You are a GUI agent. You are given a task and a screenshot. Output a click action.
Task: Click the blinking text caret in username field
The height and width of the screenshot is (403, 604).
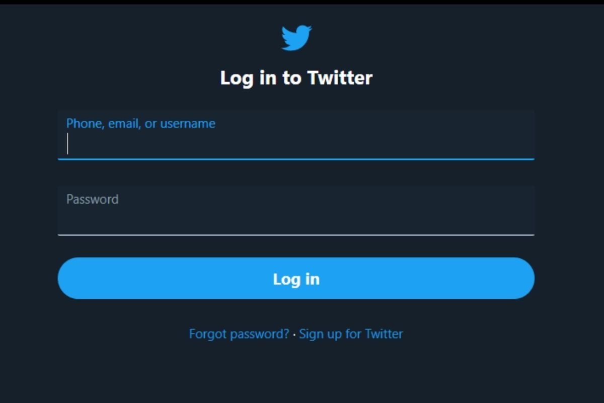[67, 144]
